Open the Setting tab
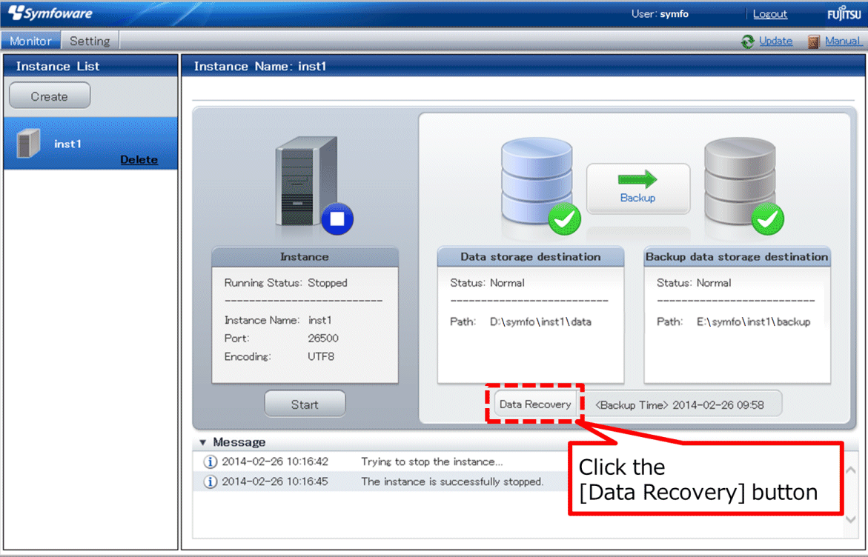The image size is (868, 557). (90, 41)
